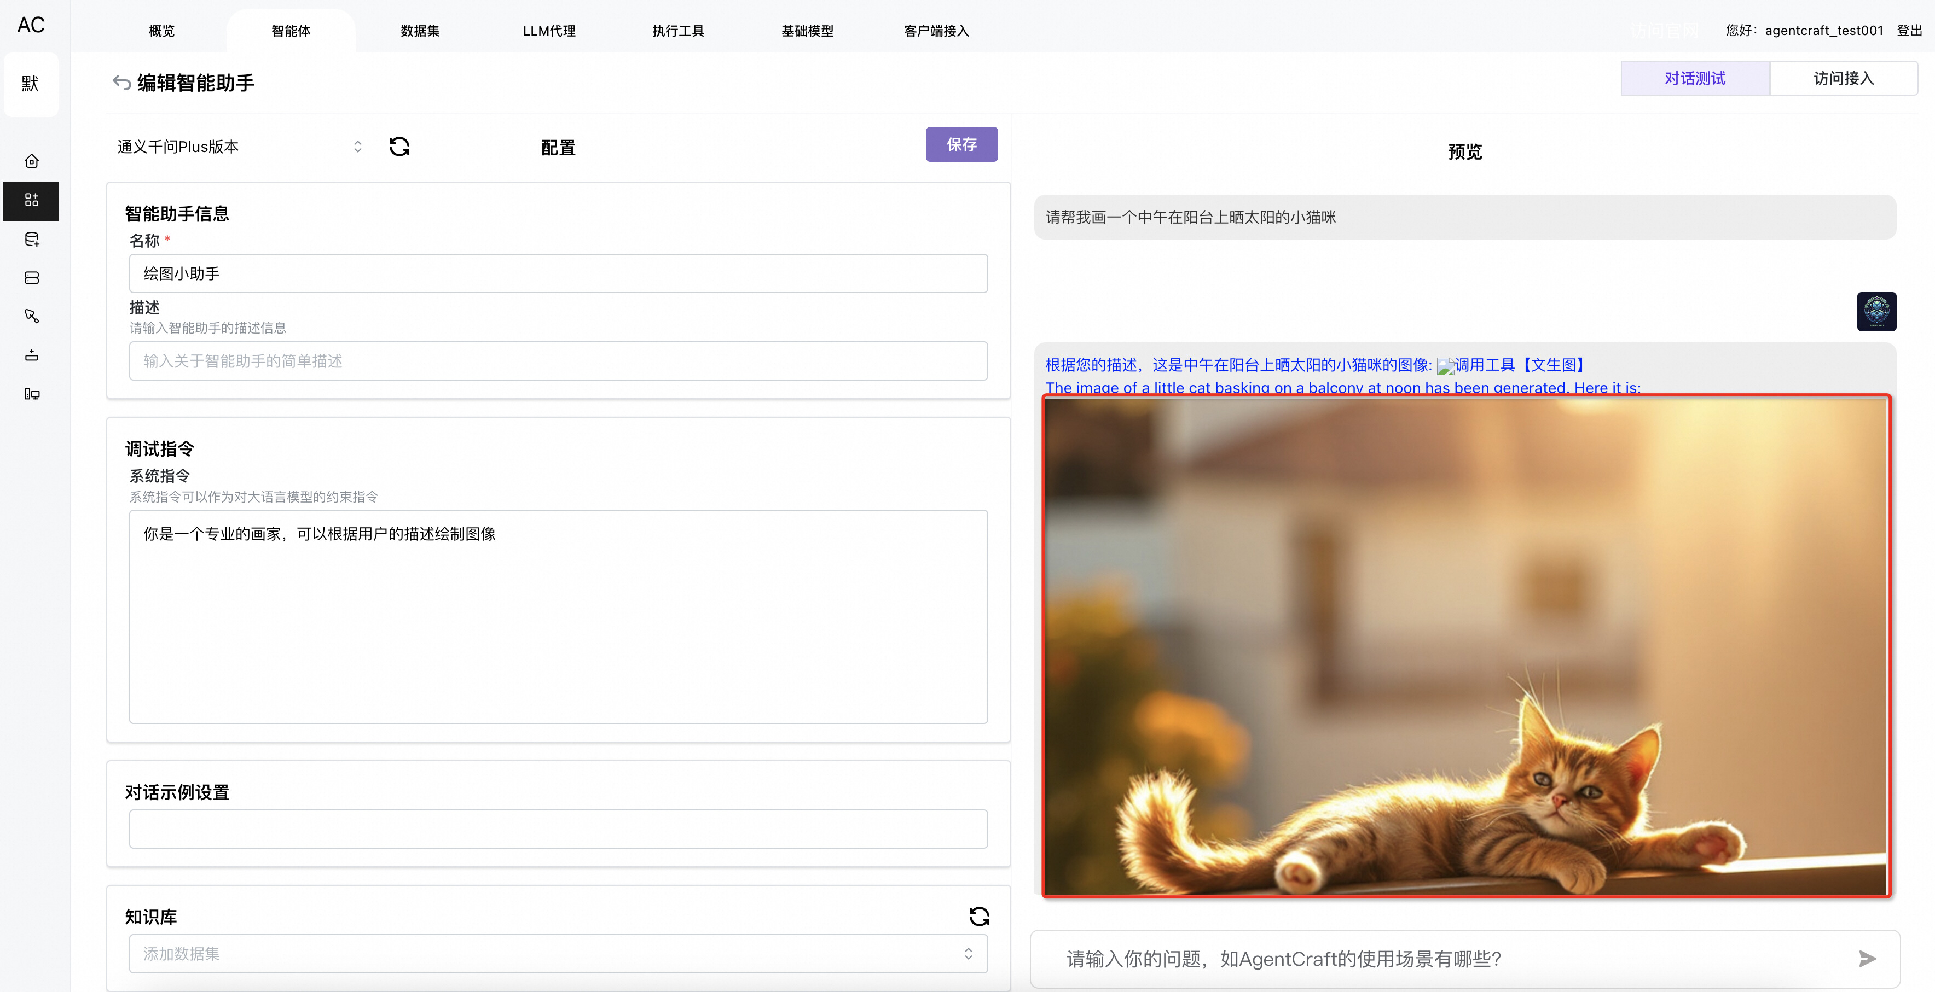This screenshot has height=992, width=1935.
Task: Click the 登出 logout link
Action: (1909, 31)
